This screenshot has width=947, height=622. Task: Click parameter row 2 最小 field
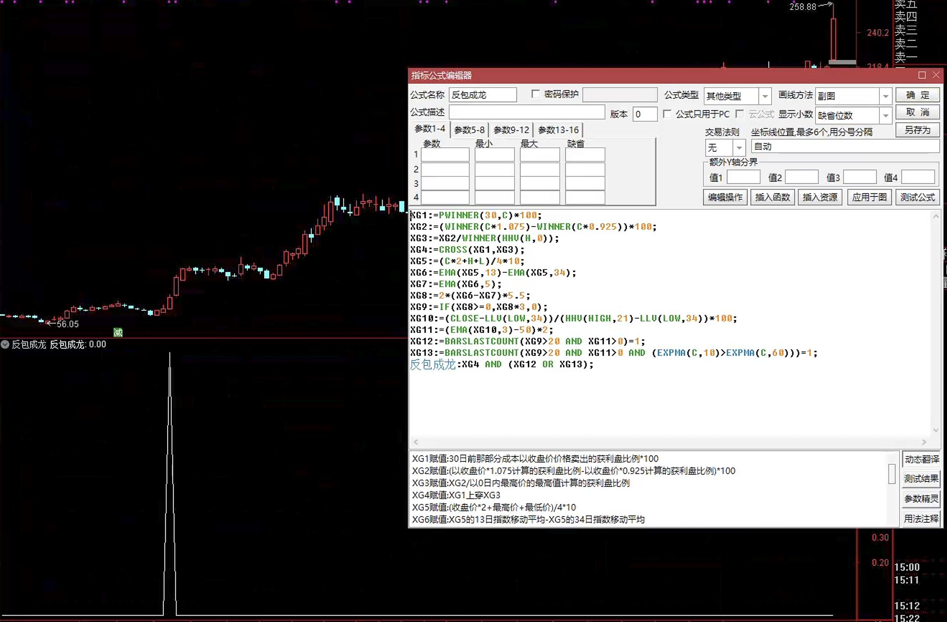[495, 169]
